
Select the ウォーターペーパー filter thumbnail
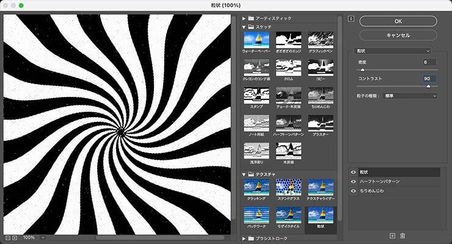pos(256,43)
